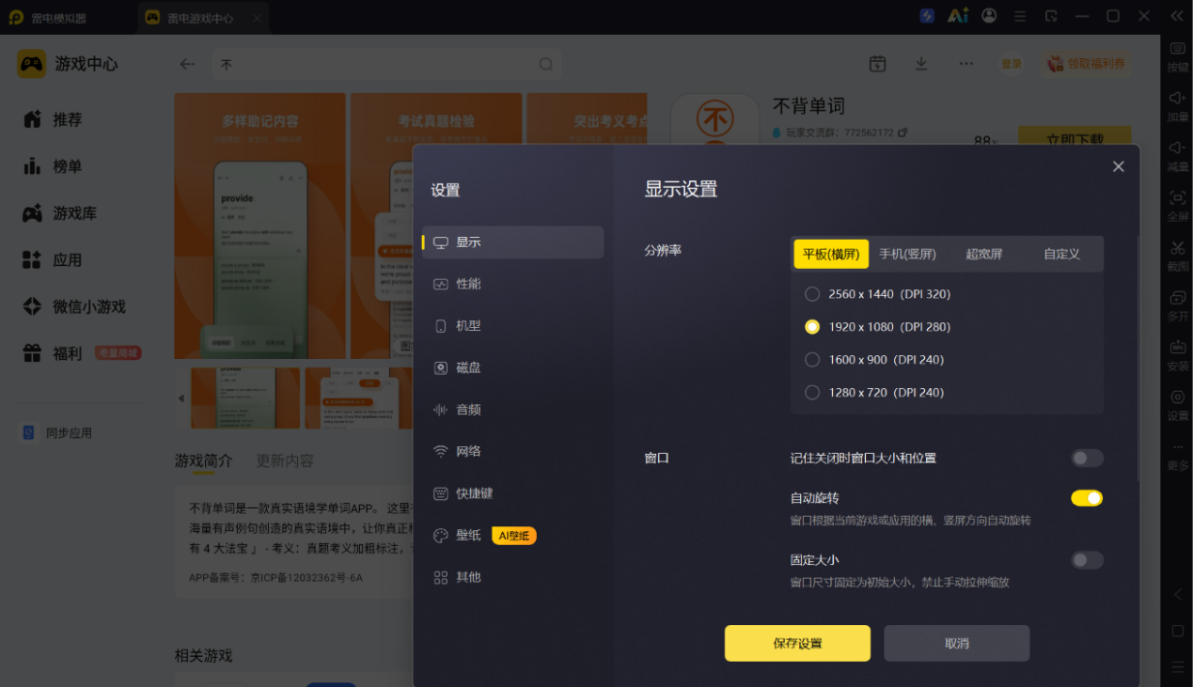This screenshot has width=1193, height=687.
Task: Collapse the right sidebar with double chevron
Action: click(1177, 16)
